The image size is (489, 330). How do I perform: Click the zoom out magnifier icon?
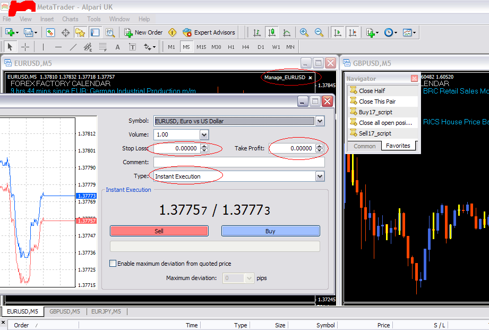click(319, 32)
